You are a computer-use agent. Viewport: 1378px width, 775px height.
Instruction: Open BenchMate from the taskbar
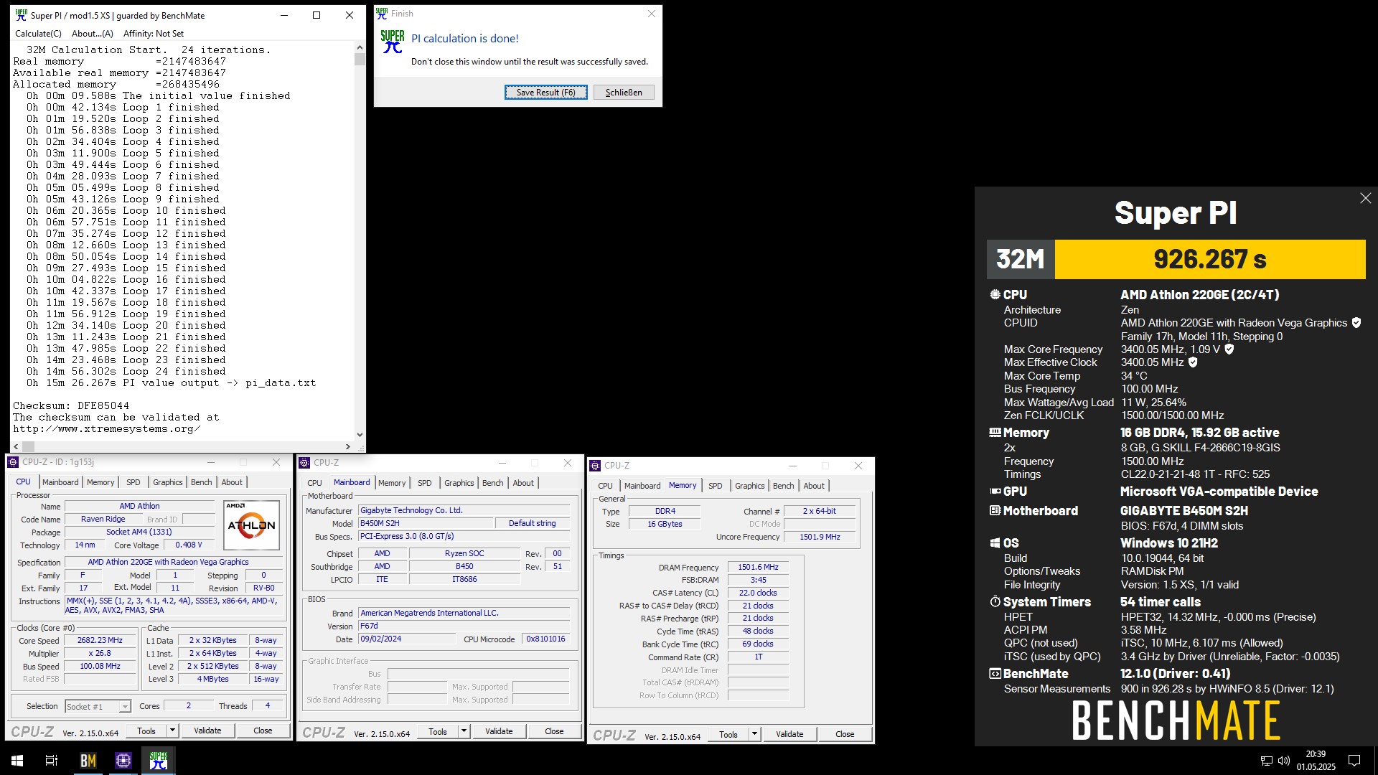coord(88,761)
